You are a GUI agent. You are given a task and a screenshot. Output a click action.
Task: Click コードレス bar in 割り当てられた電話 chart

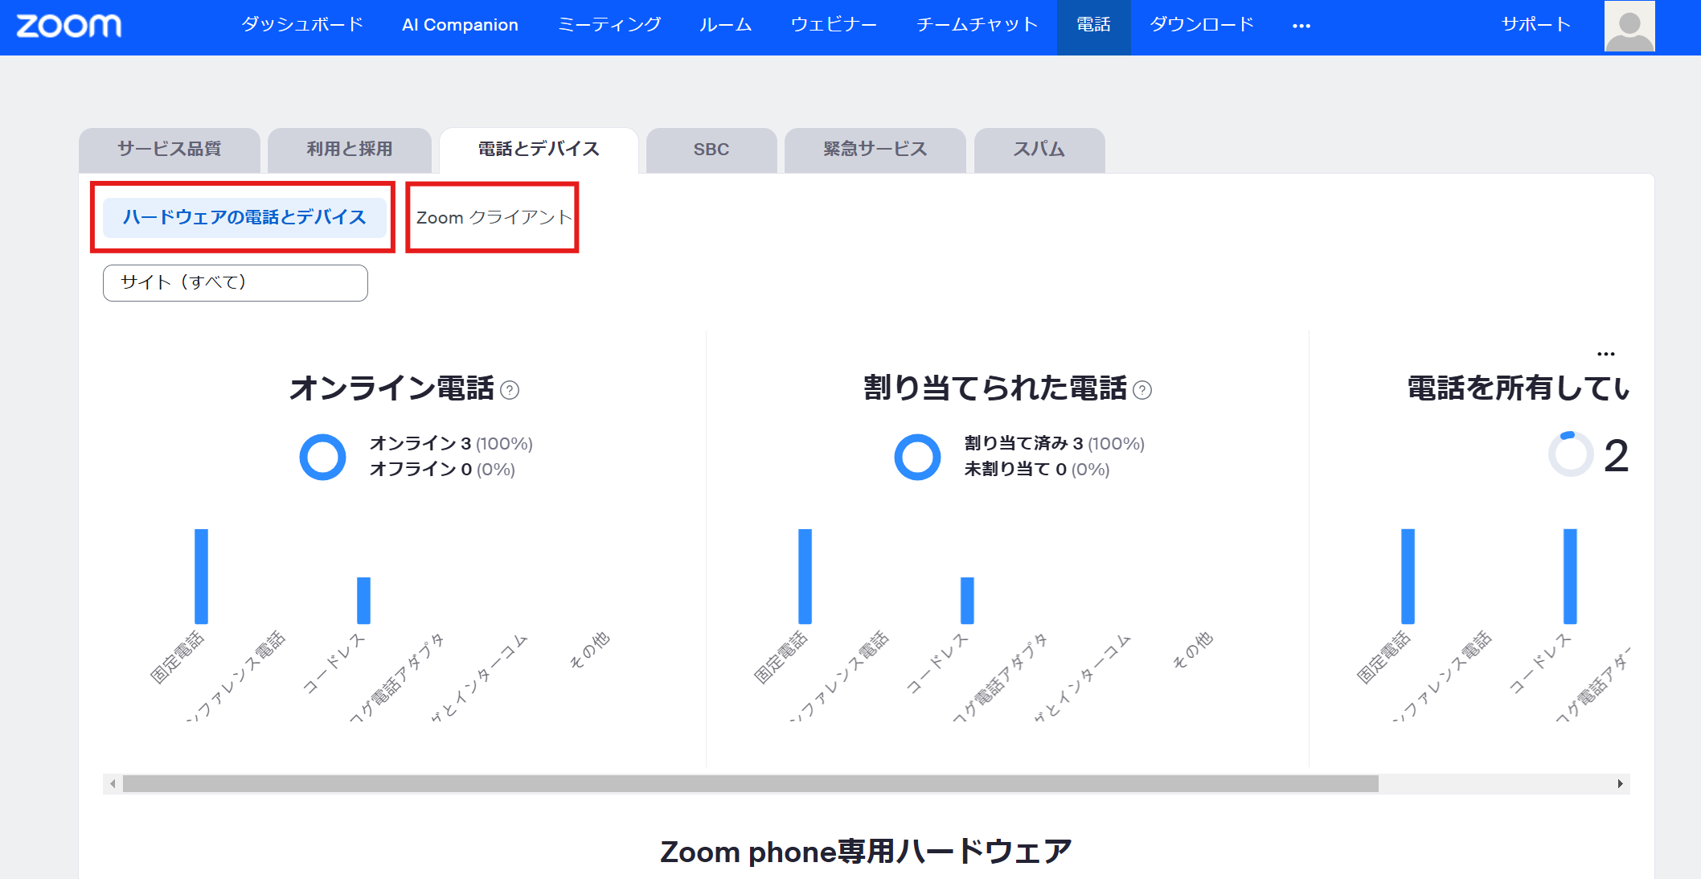point(967,601)
